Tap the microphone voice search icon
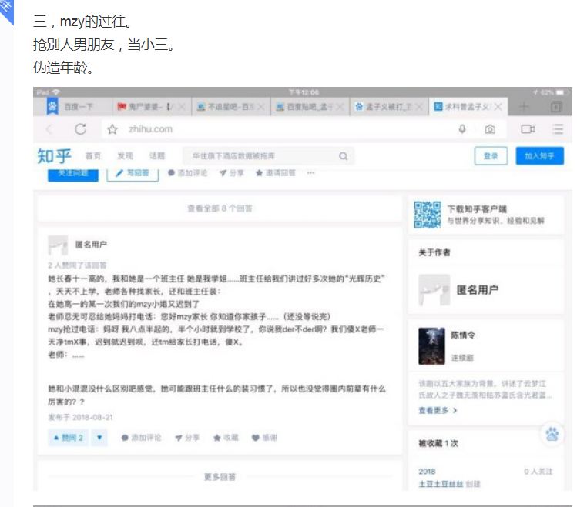This screenshot has height=507, width=577. [462, 129]
